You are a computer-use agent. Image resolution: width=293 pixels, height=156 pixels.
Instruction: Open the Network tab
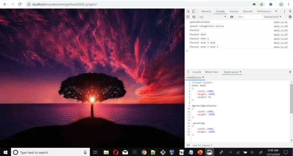click(248, 11)
